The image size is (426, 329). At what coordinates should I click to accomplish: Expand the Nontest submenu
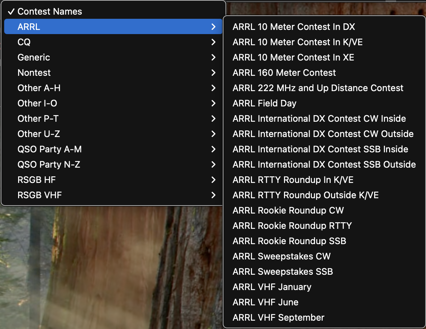click(113, 73)
